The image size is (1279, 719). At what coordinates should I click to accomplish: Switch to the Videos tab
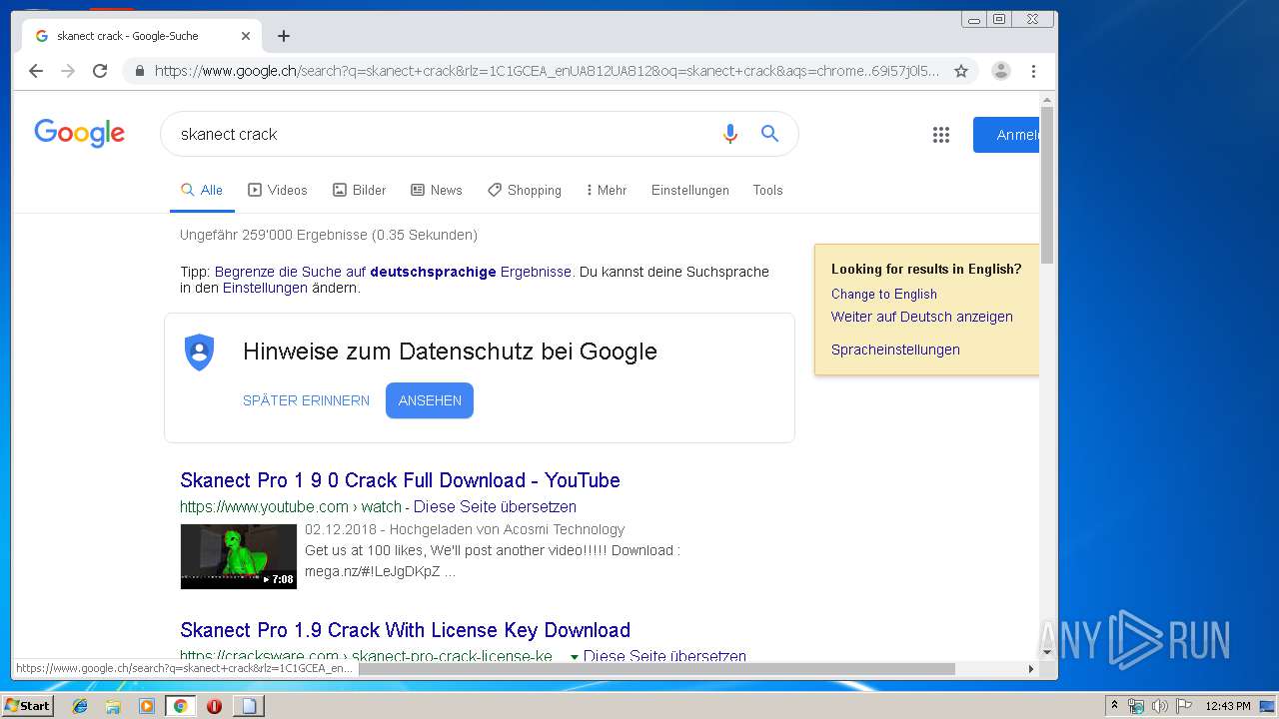pos(278,190)
